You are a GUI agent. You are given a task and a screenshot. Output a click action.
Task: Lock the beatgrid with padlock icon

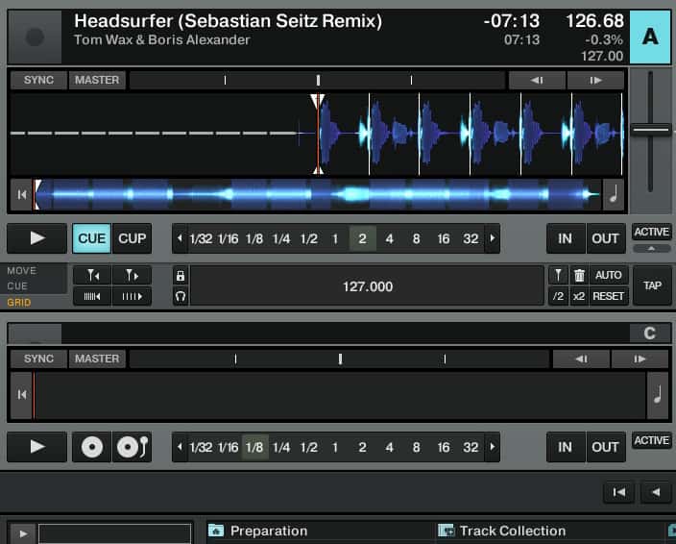pyautogui.click(x=181, y=276)
